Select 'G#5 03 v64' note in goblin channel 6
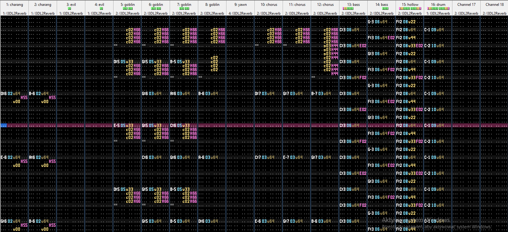Image resolution: width=508 pixels, height=232 pixels. 152,221
